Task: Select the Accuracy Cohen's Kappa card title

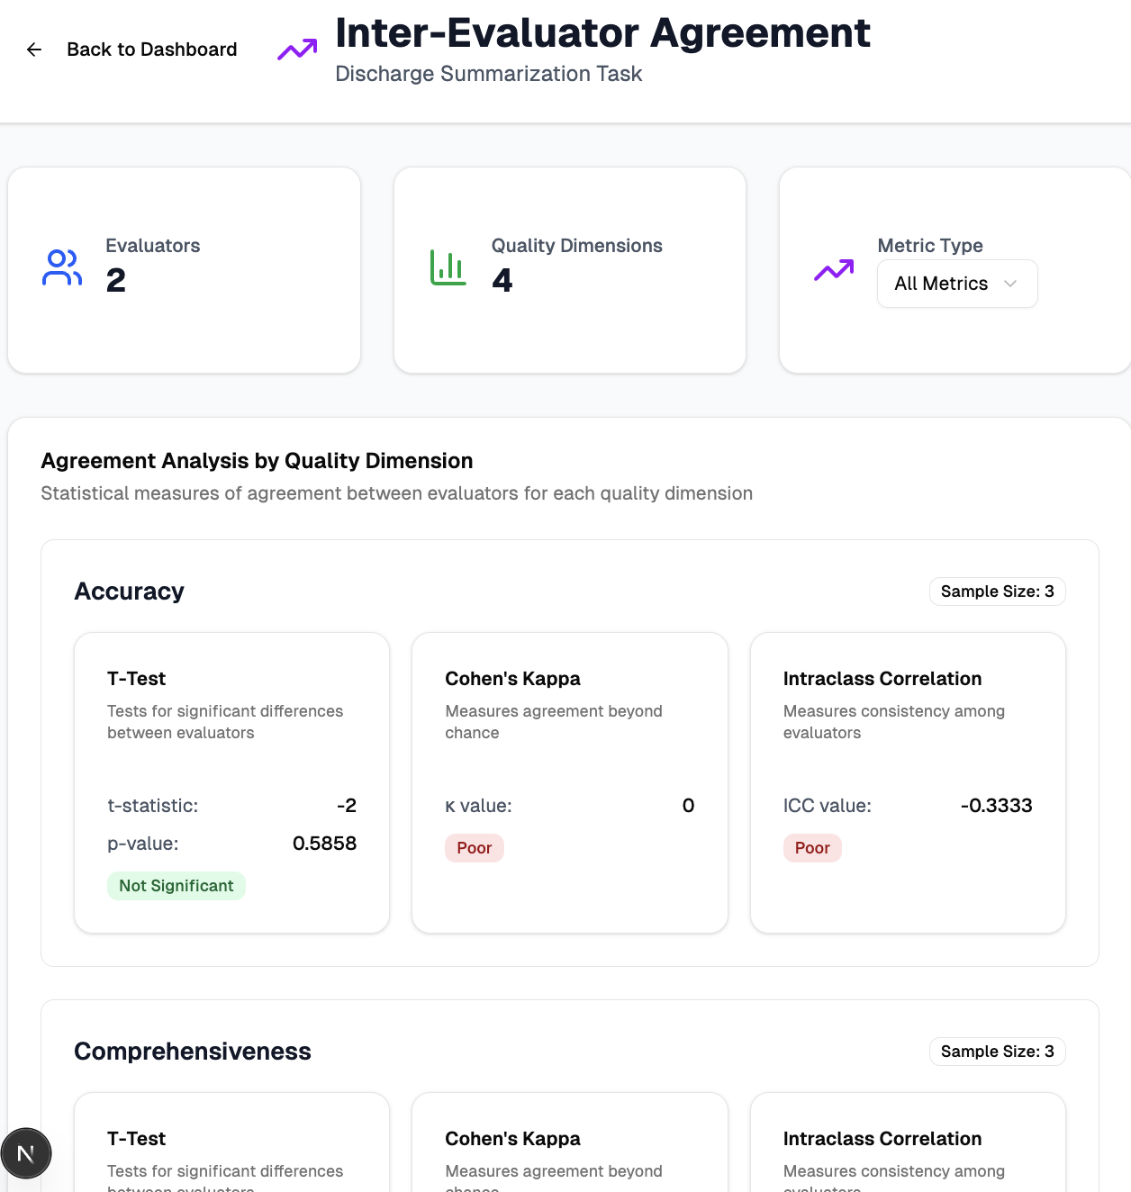Action: point(512,679)
